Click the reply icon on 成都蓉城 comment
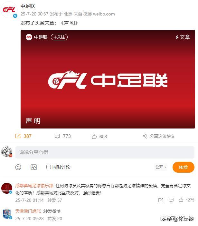Screen dimensions: 198x226 (171, 200)
